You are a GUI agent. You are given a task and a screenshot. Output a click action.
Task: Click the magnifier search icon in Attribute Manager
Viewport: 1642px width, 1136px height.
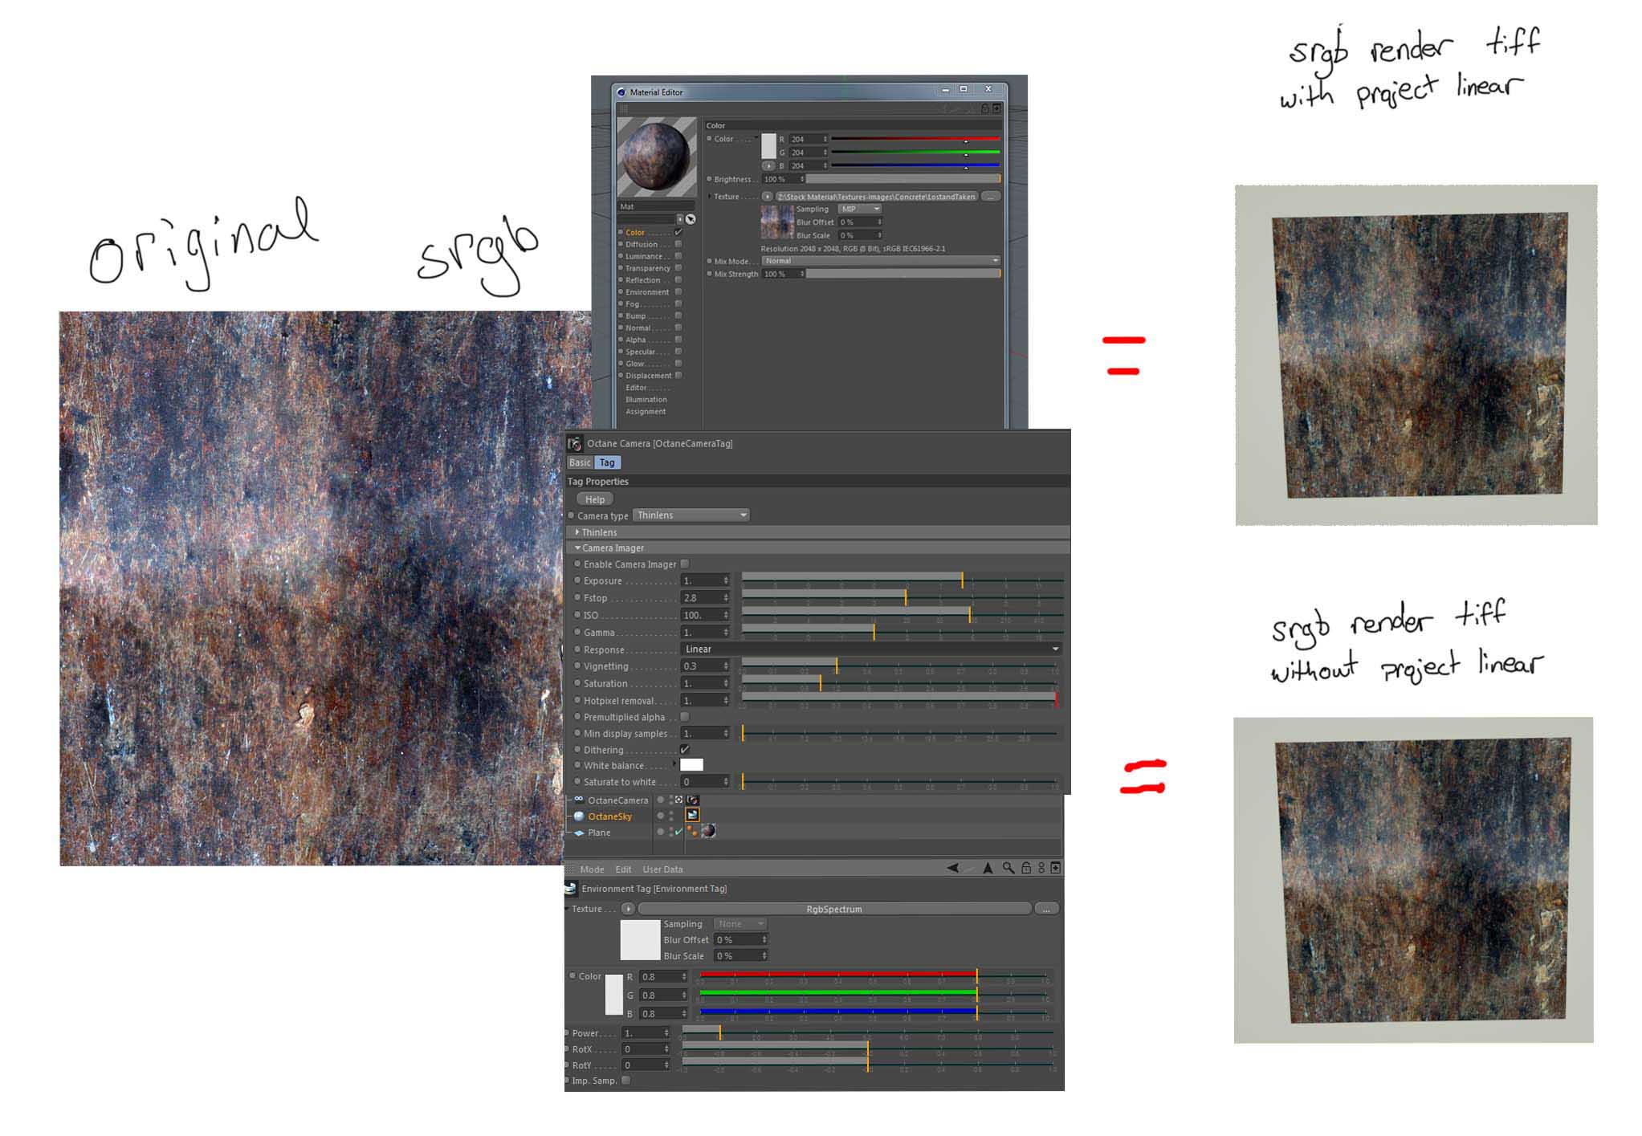[1008, 868]
